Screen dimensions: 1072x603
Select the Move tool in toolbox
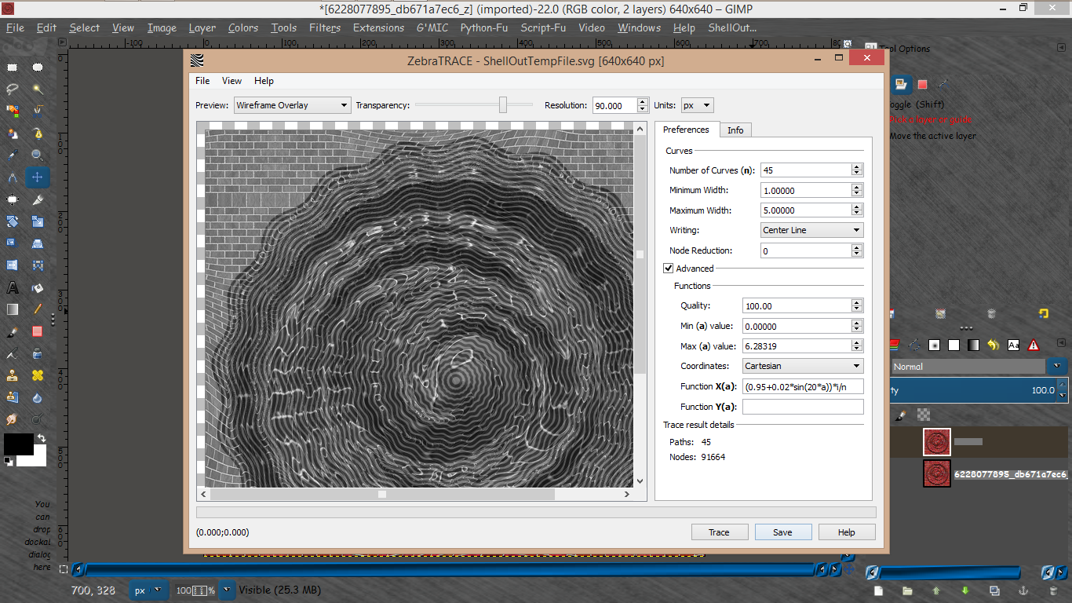tap(37, 177)
